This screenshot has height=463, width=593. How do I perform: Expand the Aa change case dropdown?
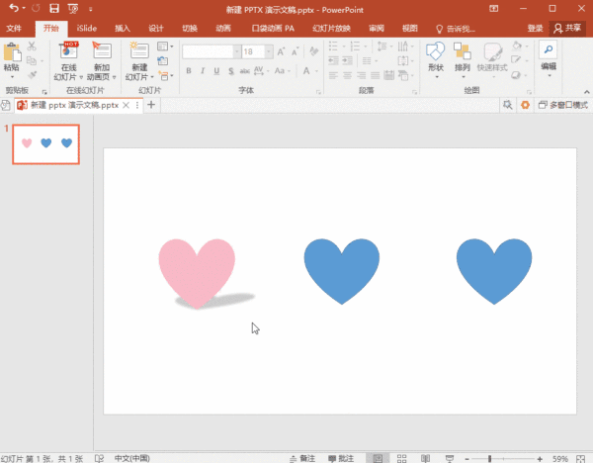tap(289, 71)
